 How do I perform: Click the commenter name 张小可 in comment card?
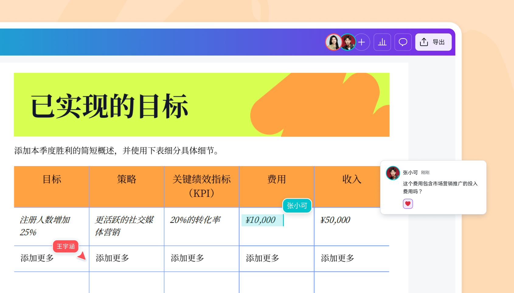410,172
